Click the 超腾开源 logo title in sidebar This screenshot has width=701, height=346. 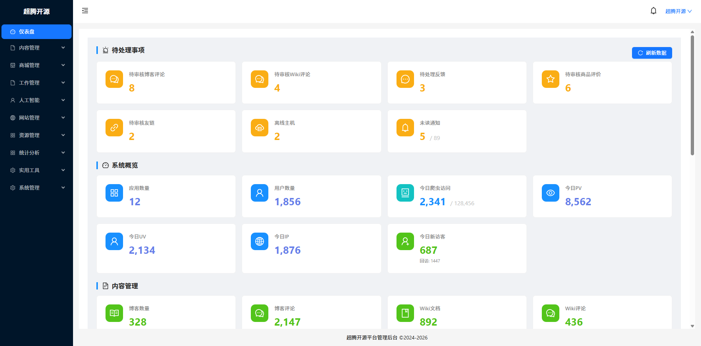[37, 12]
